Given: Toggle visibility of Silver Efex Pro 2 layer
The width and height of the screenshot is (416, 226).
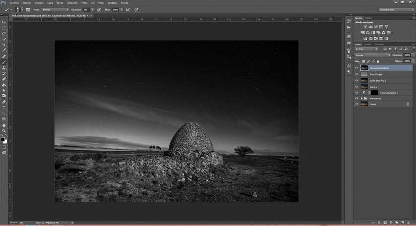Looking at the screenshot, I should coord(356,80).
